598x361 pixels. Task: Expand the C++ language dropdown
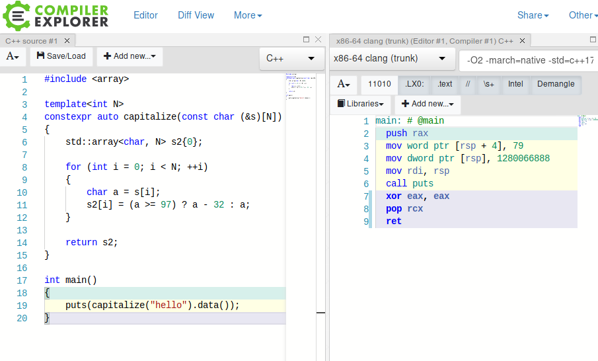(291, 59)
